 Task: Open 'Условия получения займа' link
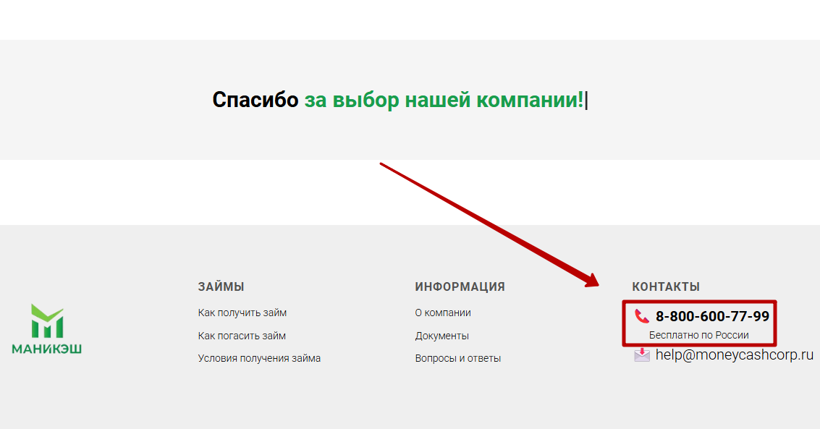tap(259, 358)
